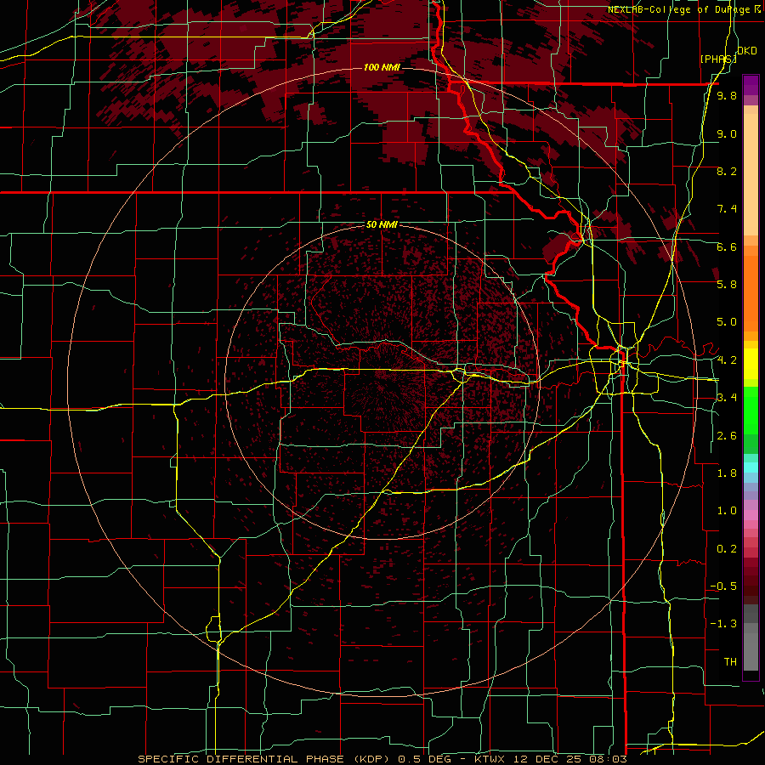The width and height of the screenshot is (765, 765).
Task: Pick the orange segment of the color bar
Action: (x=751, y=292)
